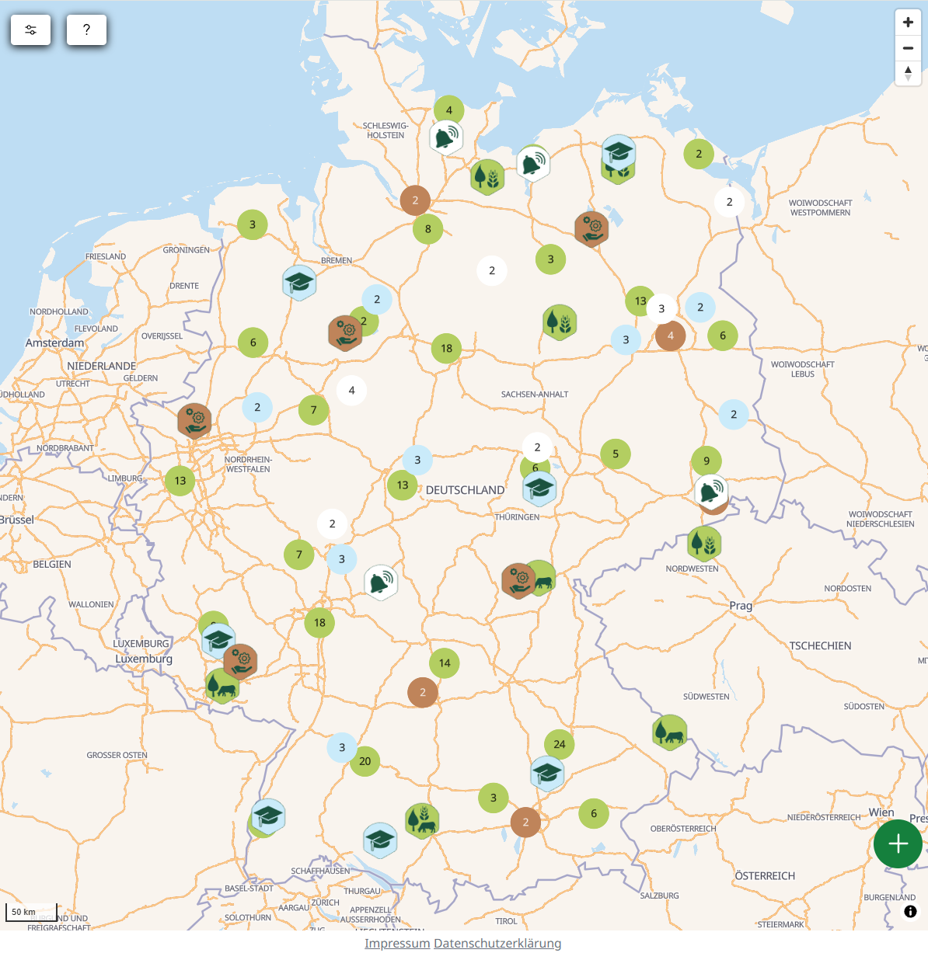Select bell marker below Schleswig-Holstein label

(x=446, y=137)
